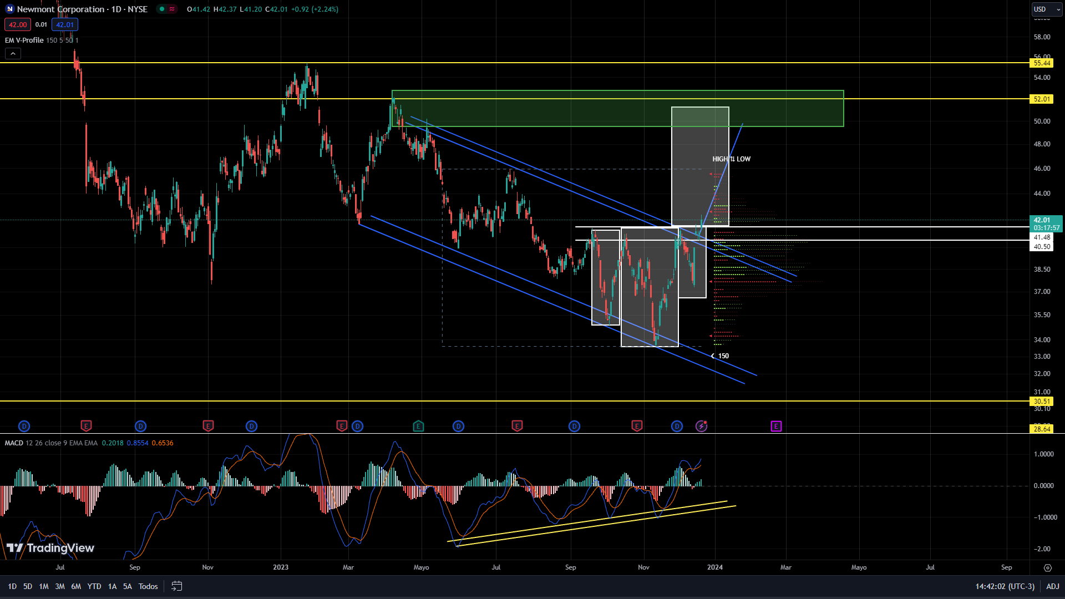
Task: Select the 1M time range
Action: coord(44,586)
